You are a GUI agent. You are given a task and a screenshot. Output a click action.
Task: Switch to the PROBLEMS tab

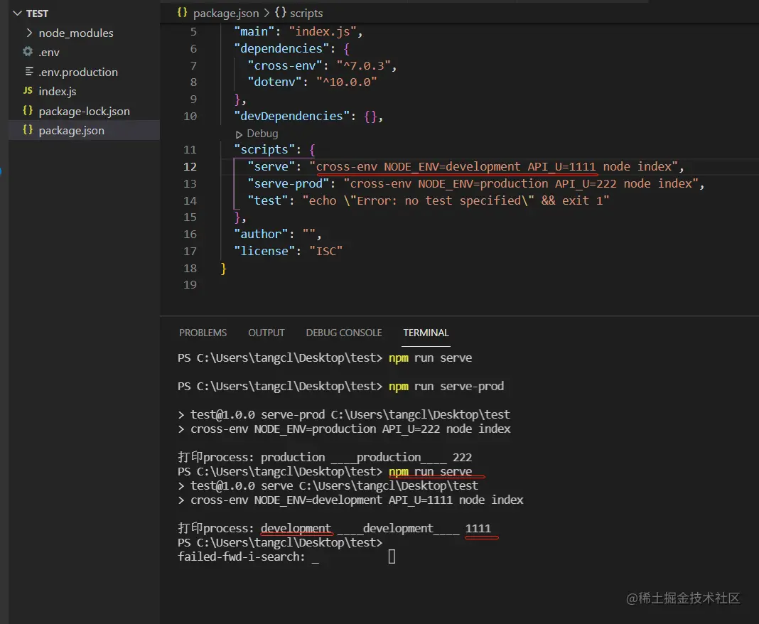point(203,333)
